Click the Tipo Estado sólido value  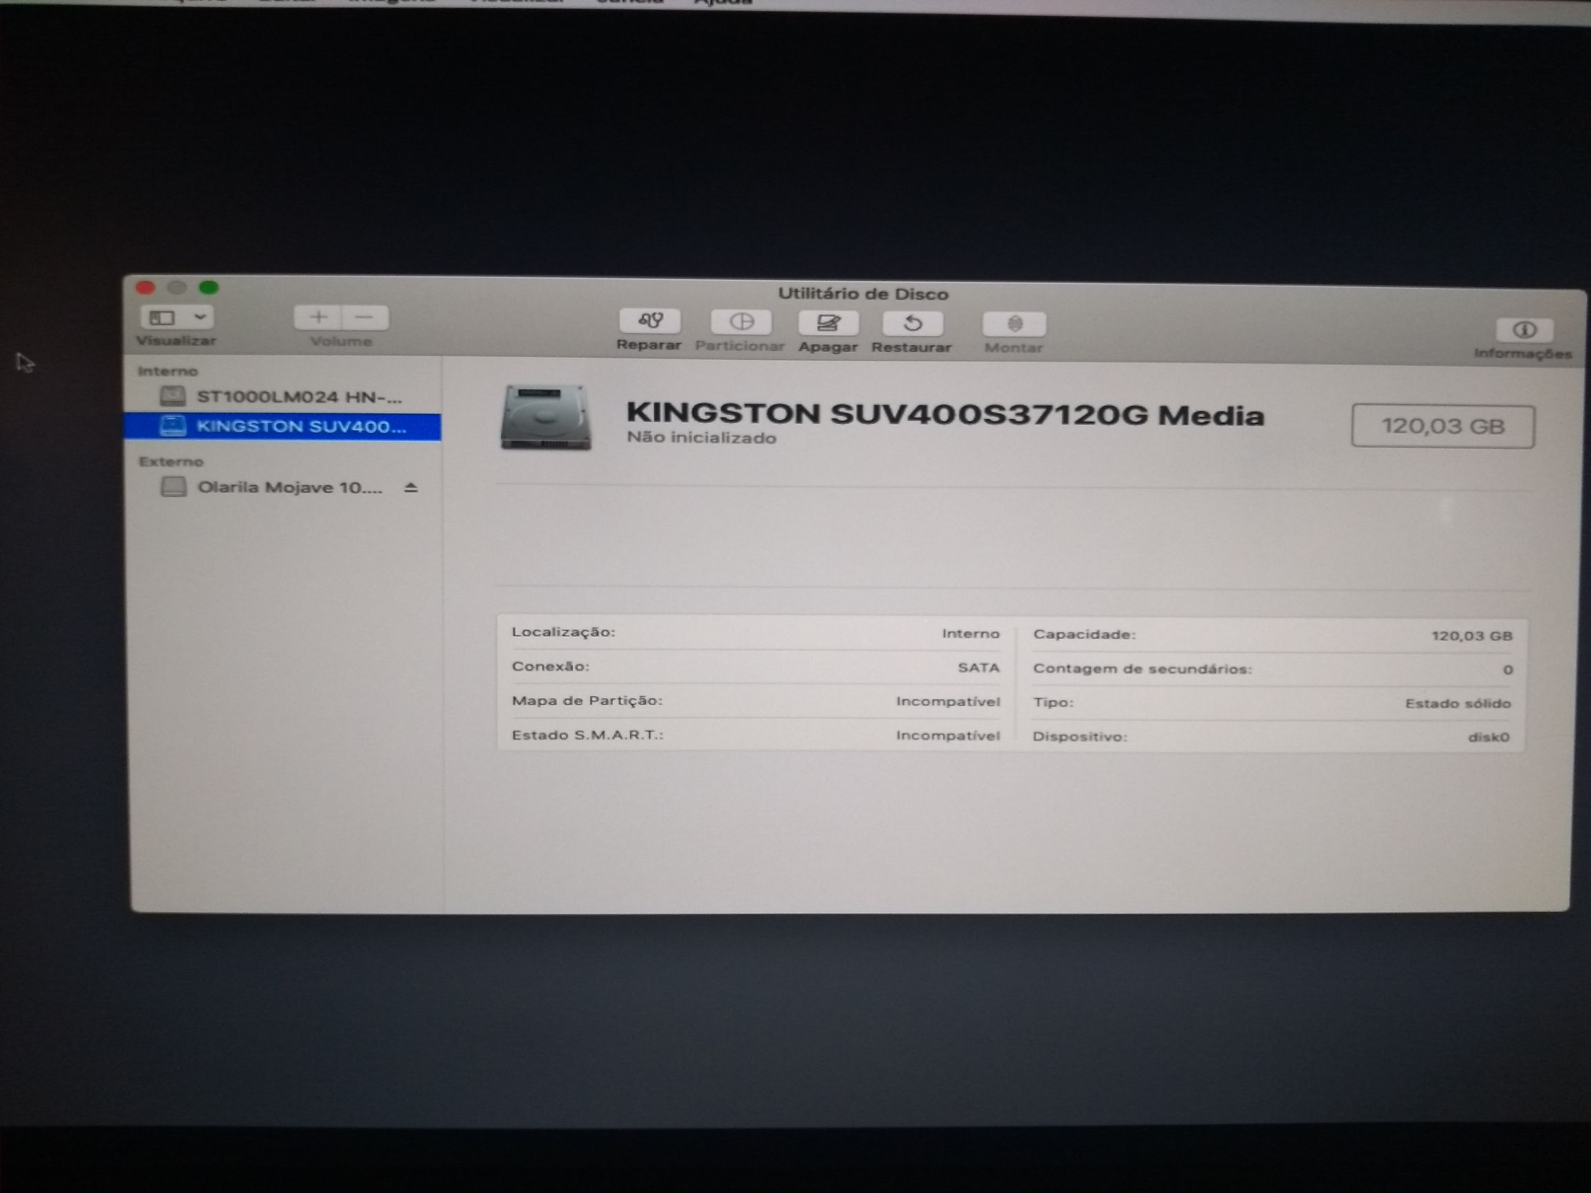point(1458,703)
